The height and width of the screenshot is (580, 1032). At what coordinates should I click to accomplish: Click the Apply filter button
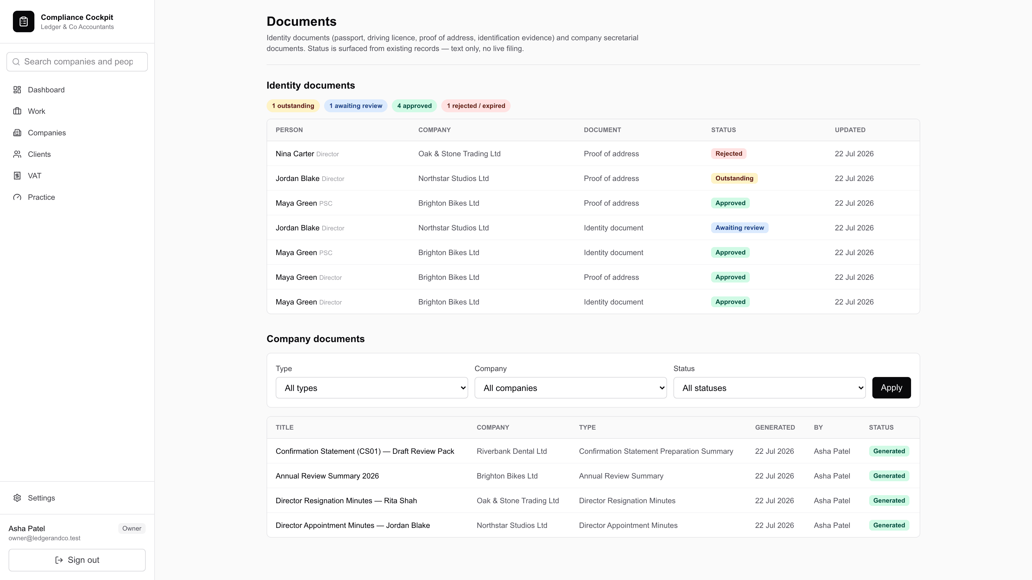tap(891, 387)
